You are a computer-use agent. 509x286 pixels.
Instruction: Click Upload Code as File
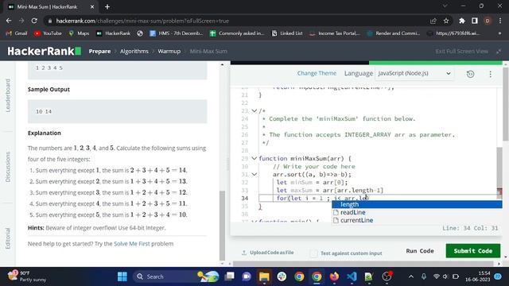tap(268, 253)
